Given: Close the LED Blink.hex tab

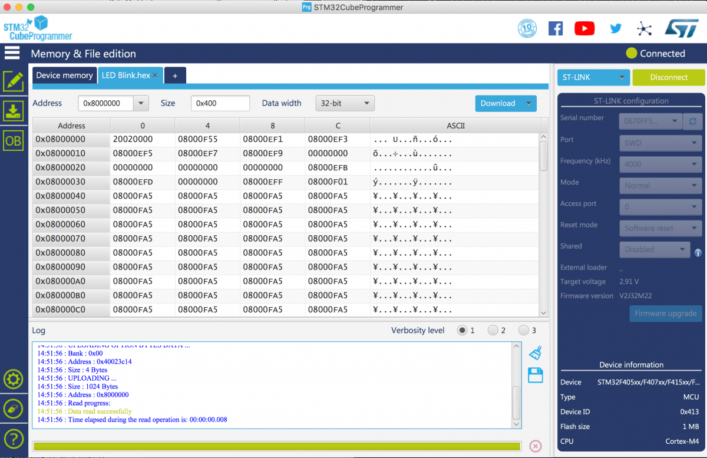Looking at the screenshot, I should pyautogui.click(x=154, y=75).
